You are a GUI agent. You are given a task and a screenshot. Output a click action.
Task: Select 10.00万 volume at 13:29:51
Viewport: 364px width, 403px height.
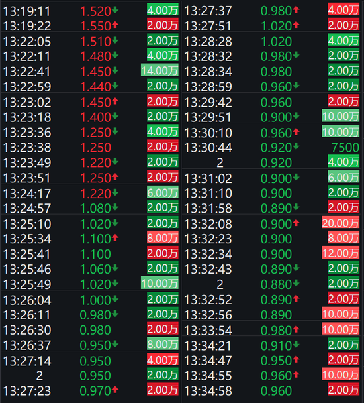point(341,116)
